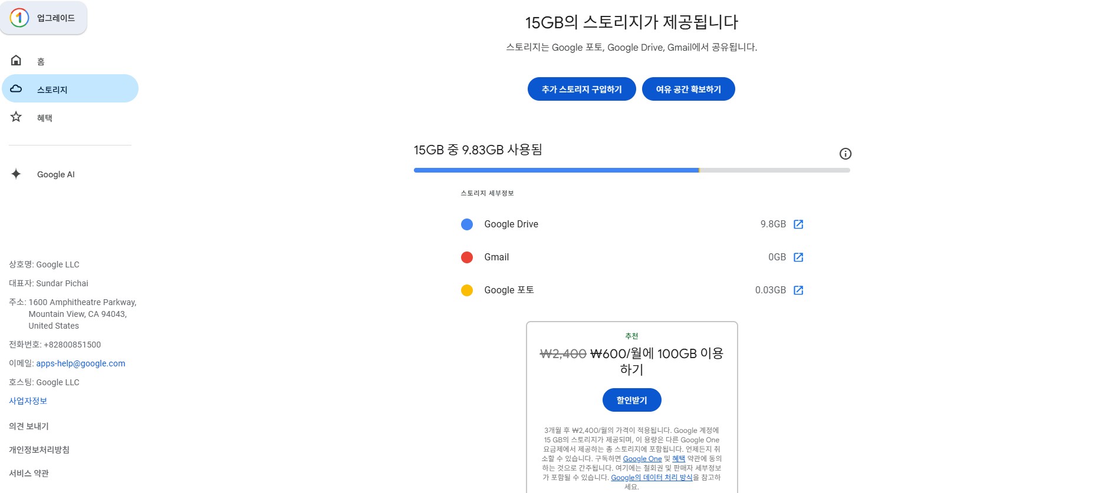Click the storage usage progress bar
Image resolution: width=1112 pixels, height=493 pixels.
[x=632, y=170]
